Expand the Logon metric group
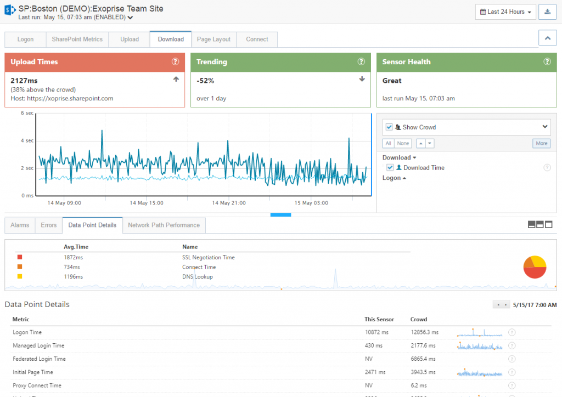562x397 pixels. (394, 178)
